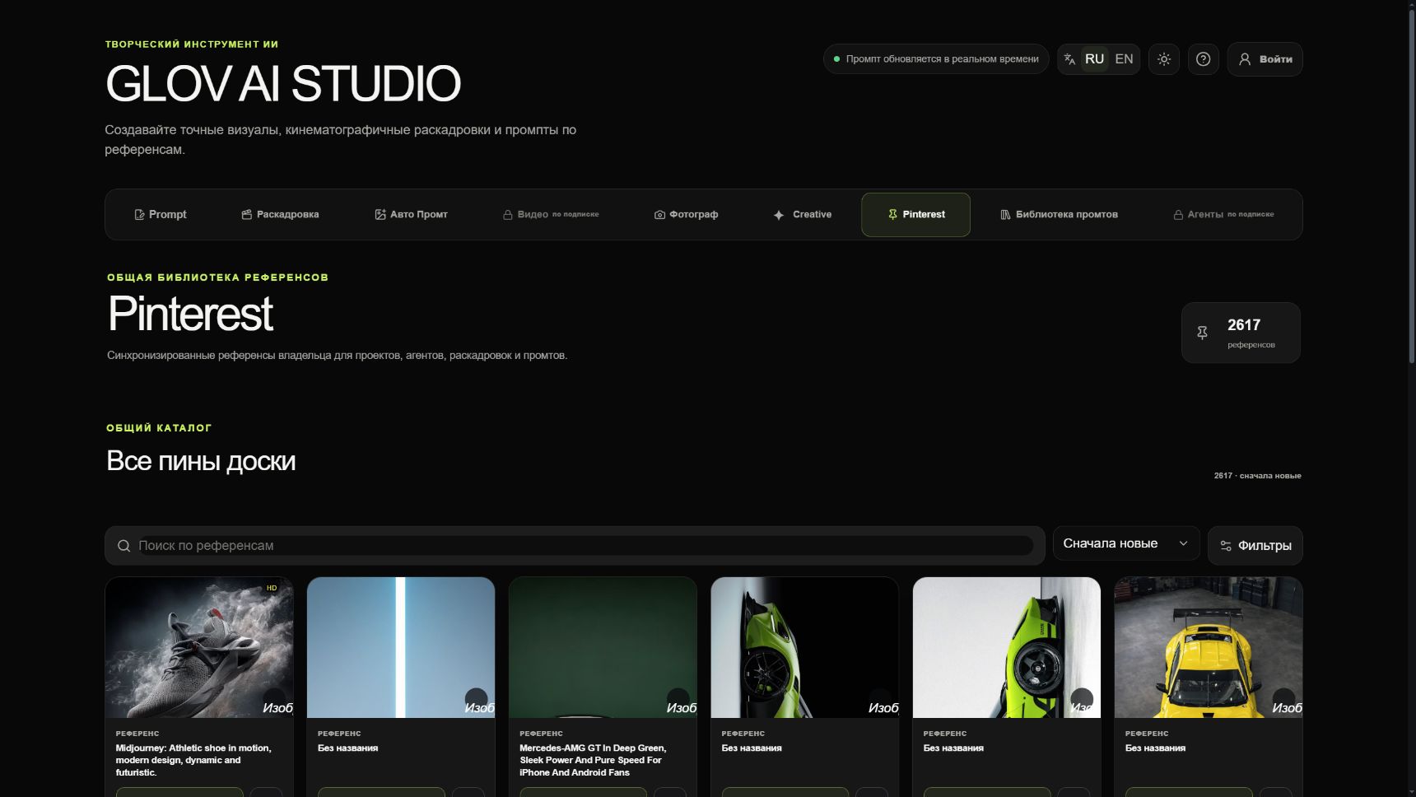
Task: Open the dark green Mercedes thumbnail
Action: tap(603, 647)
